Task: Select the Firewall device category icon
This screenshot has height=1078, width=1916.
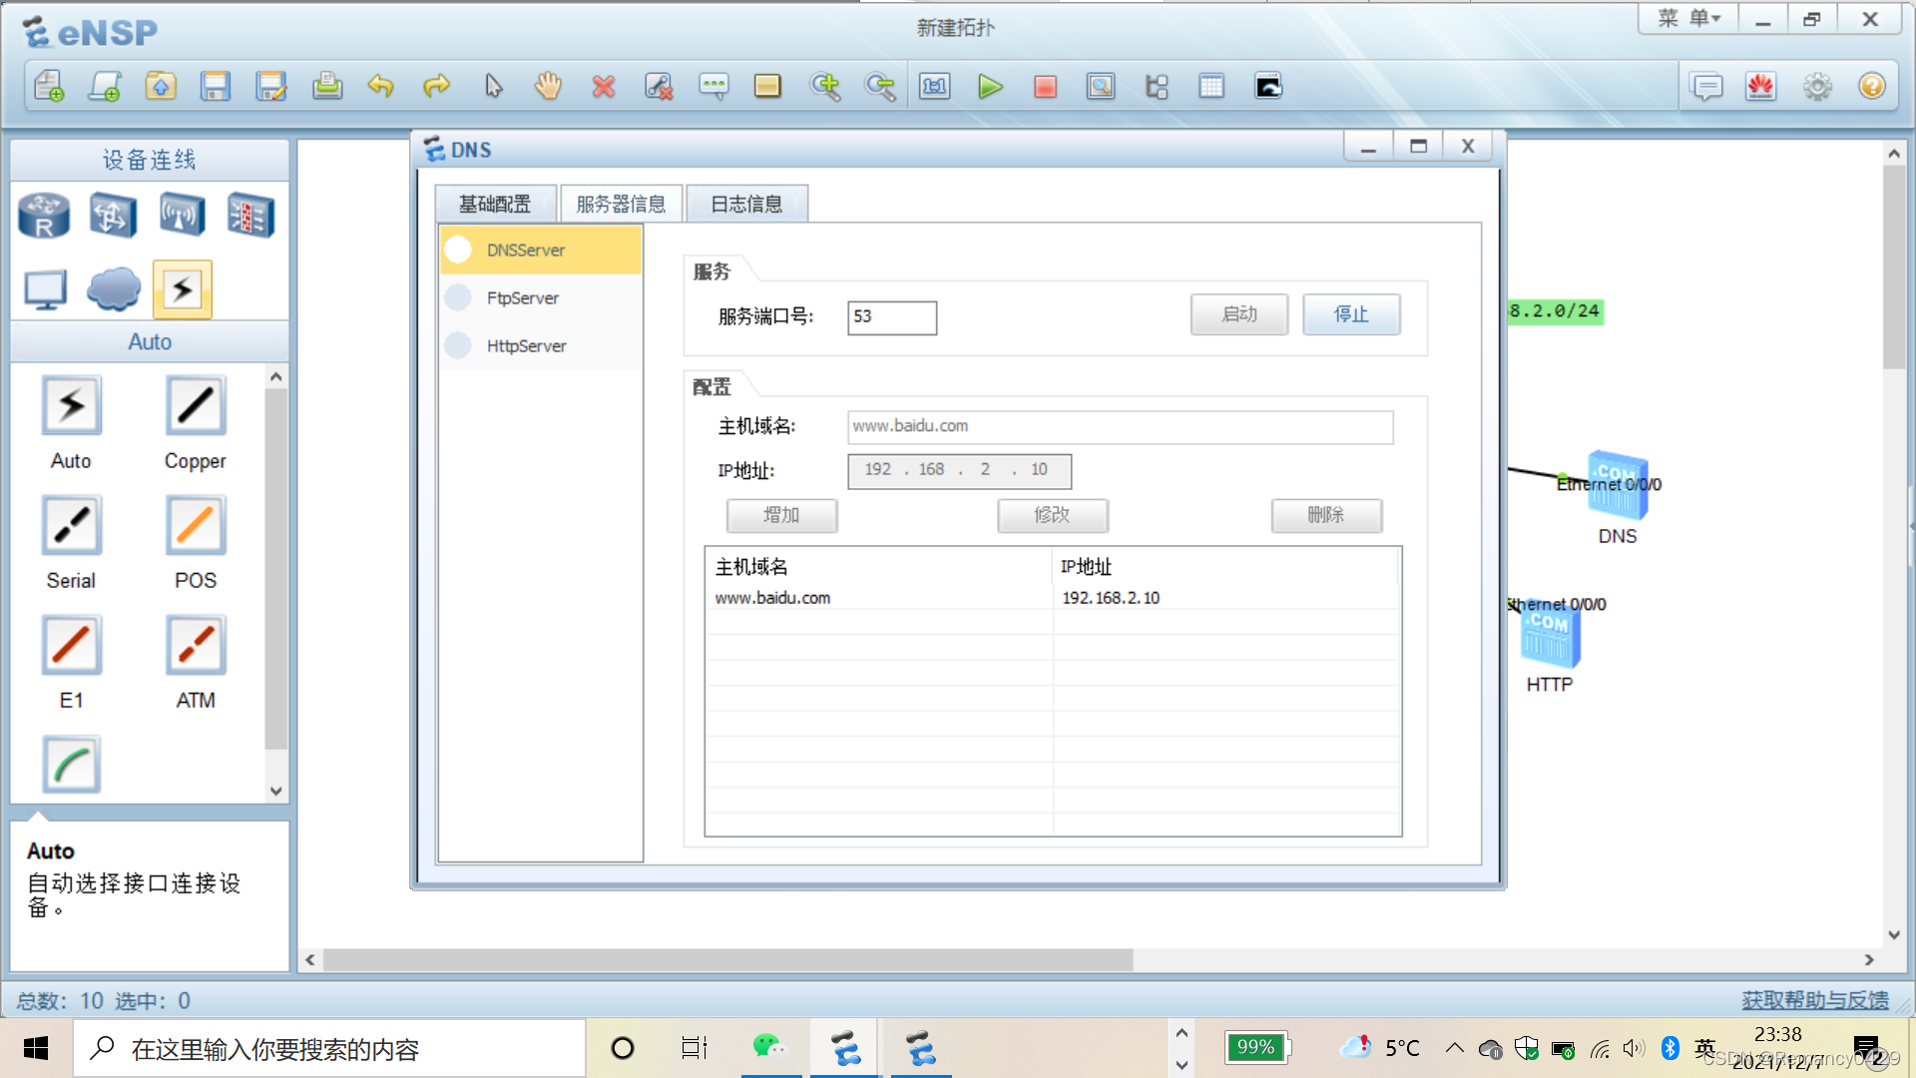Action: (x=250, y=215)
